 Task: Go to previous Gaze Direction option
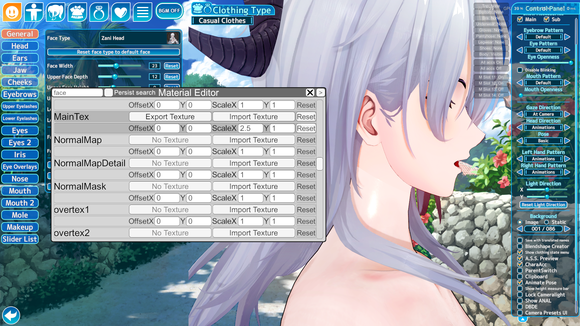point(520,114)
